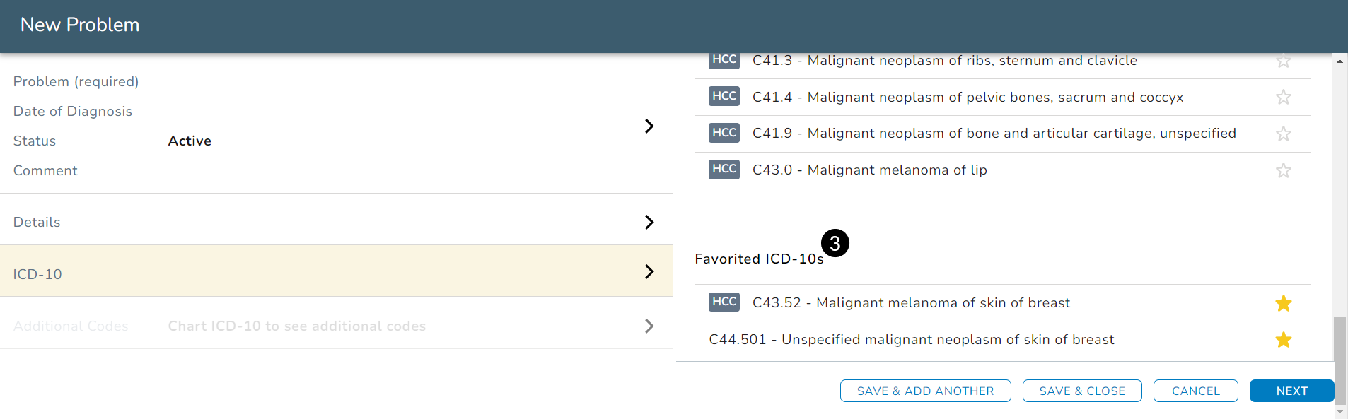Screen dimensions: 1348x419
Task: Click the ICD-10 list scrollbar thumb
Action: pos(1340,360)
